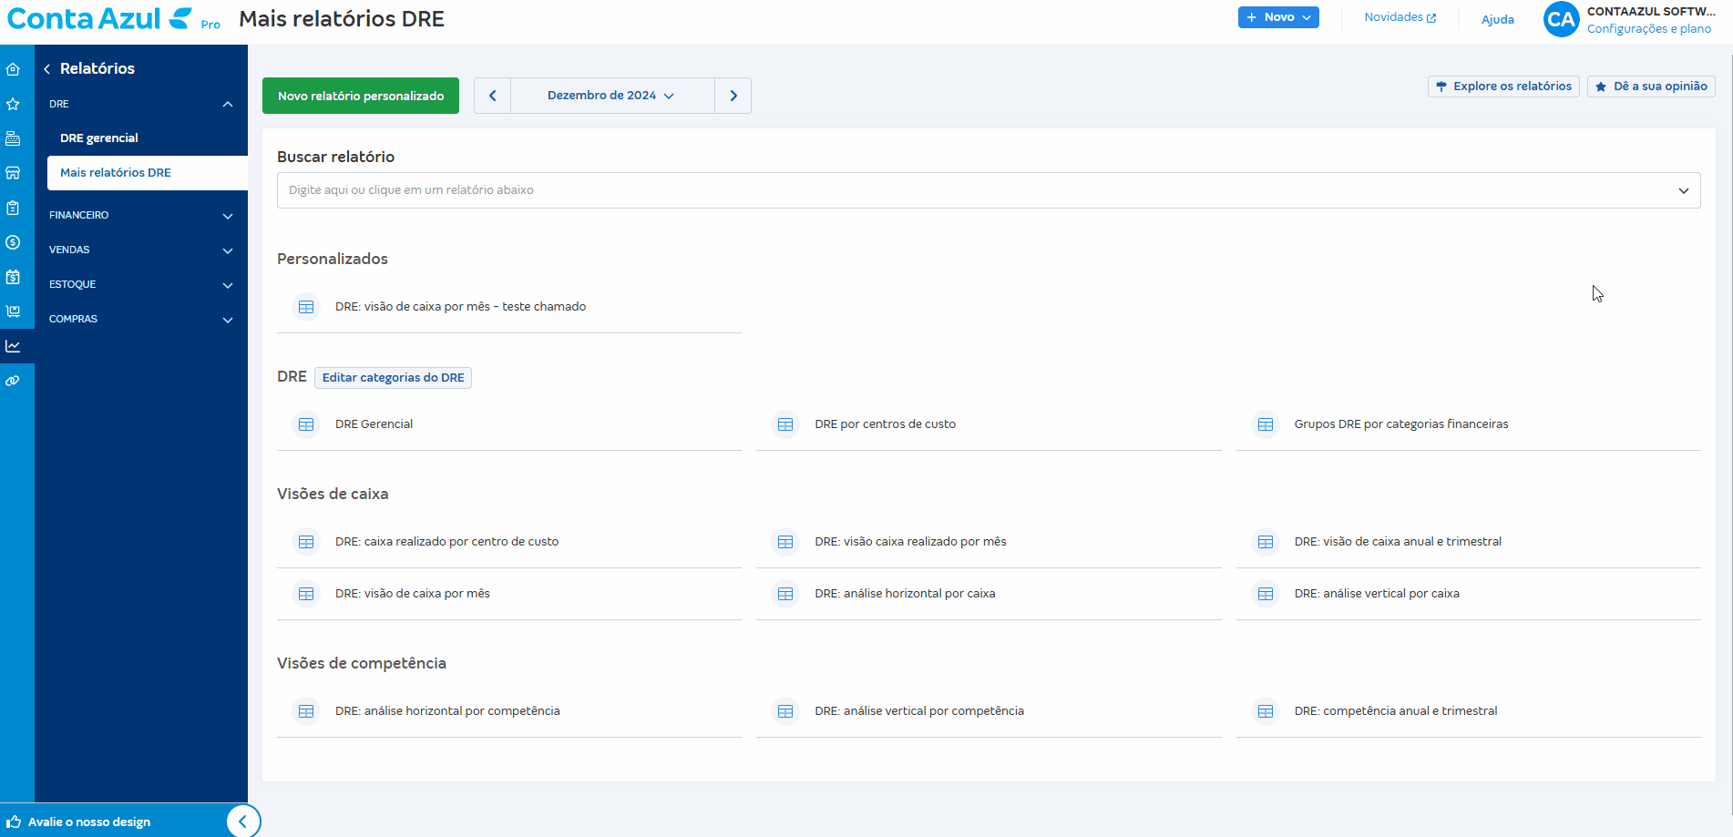Click the Buscar relatório search field
The image size is (1733, 837).
click(x=975, y=190)
